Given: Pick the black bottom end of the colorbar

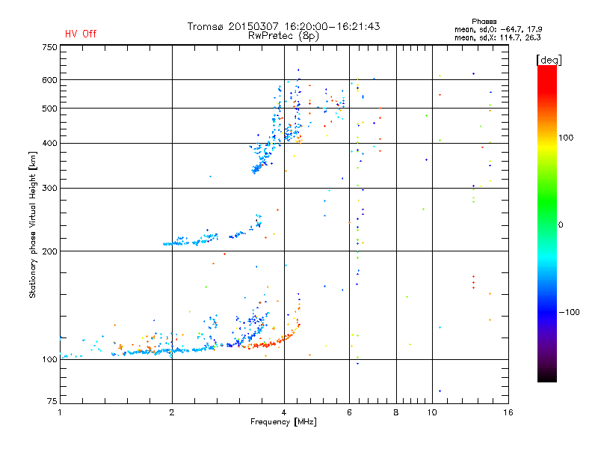Looking at the screenshot, I should tap(547, 376).
